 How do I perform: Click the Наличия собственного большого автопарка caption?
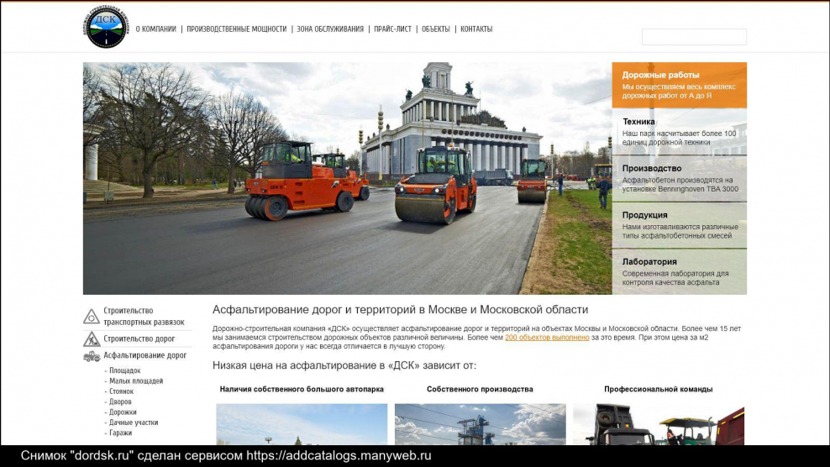pos(302,389)
